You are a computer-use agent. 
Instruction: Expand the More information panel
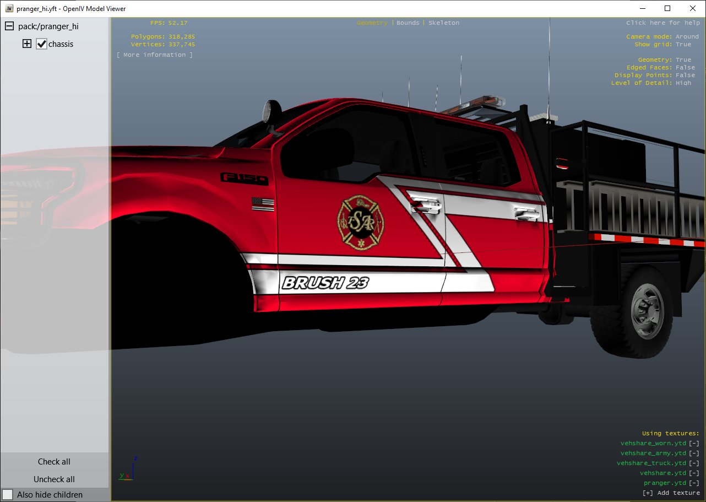coord(155,55)
